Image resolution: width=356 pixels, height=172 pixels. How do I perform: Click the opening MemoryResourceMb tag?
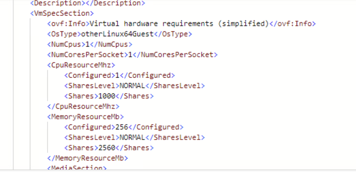(85, 116)
